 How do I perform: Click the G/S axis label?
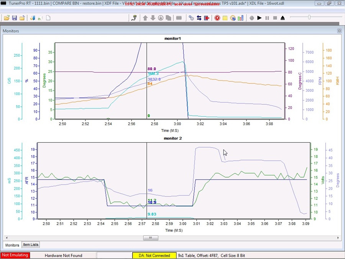9,81
